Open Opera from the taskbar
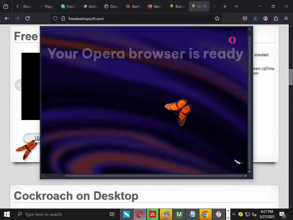The image size is (293, 220). tap(140, 214)
